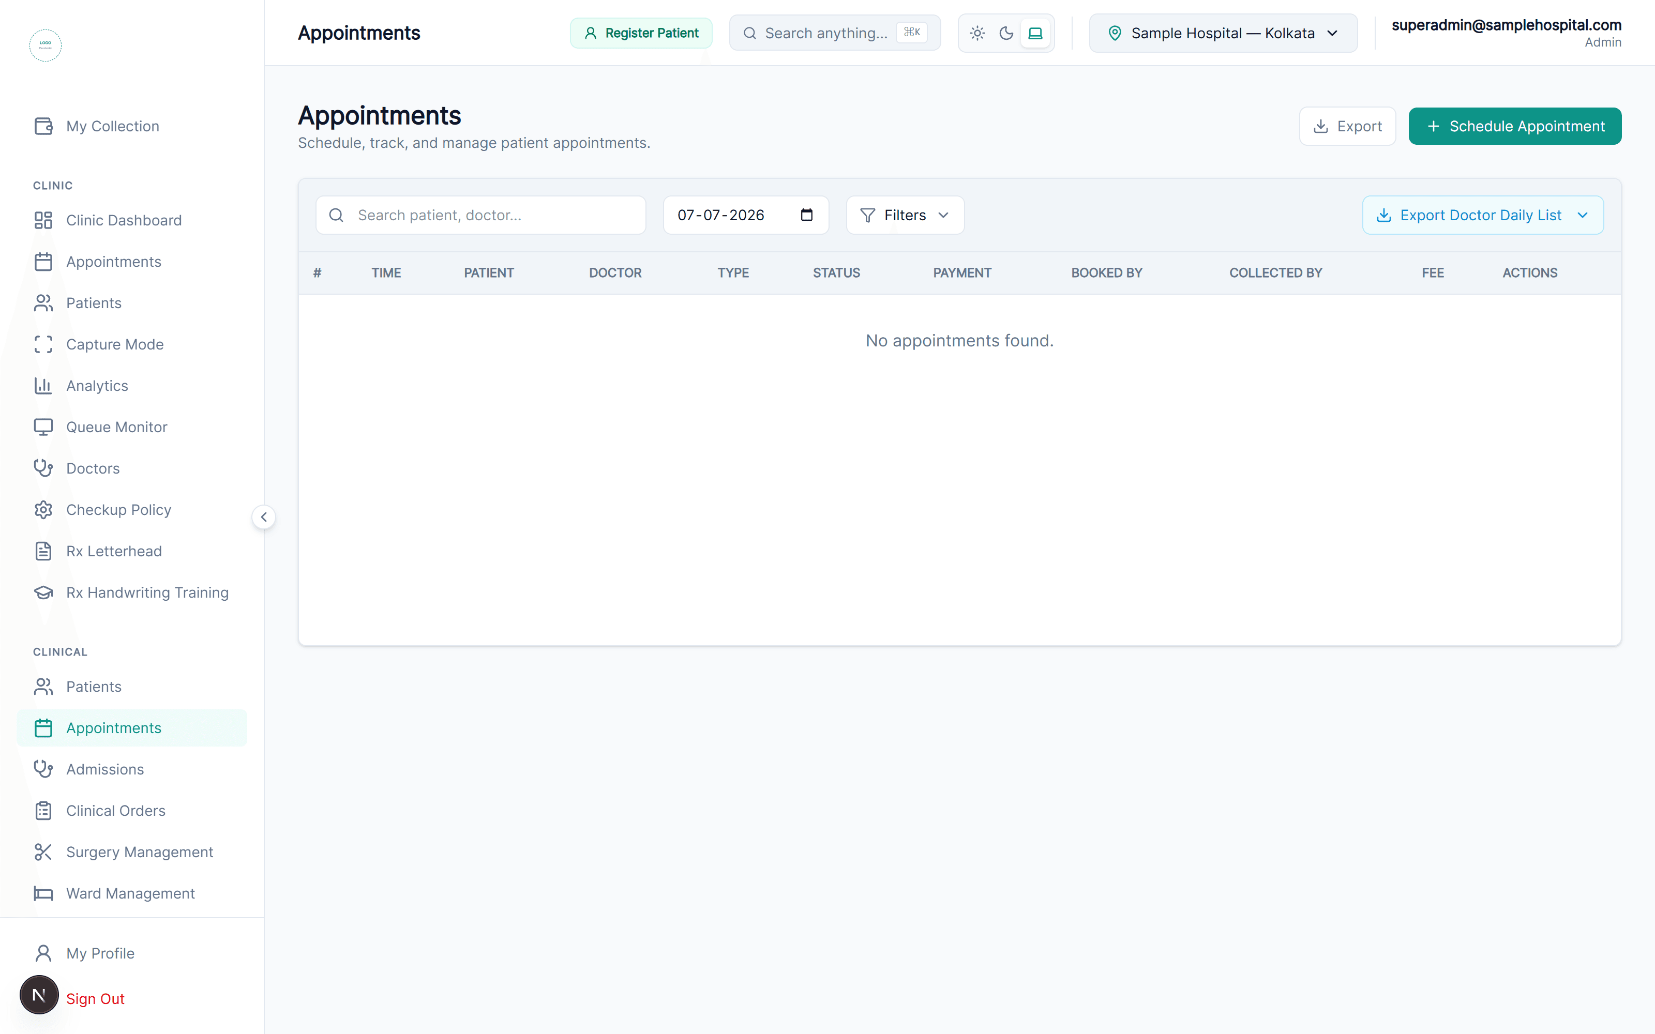Open the Sample Hospital — Kolkata location dropdown
Image resolution: width=1655 pixels, height=1034 pixels.
1223,33
